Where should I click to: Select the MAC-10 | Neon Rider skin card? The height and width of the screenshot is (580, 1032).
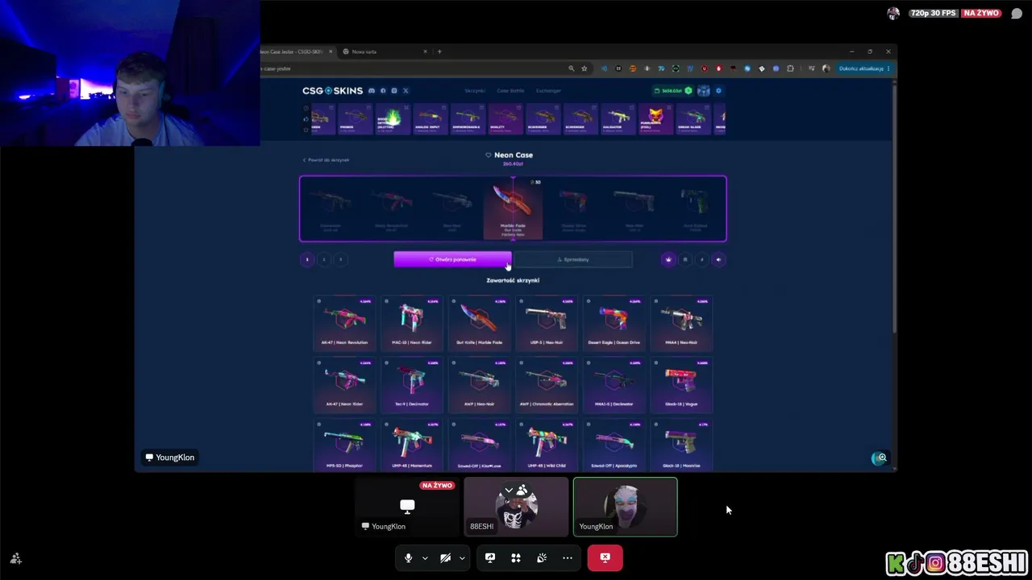[x=412, y=322]
